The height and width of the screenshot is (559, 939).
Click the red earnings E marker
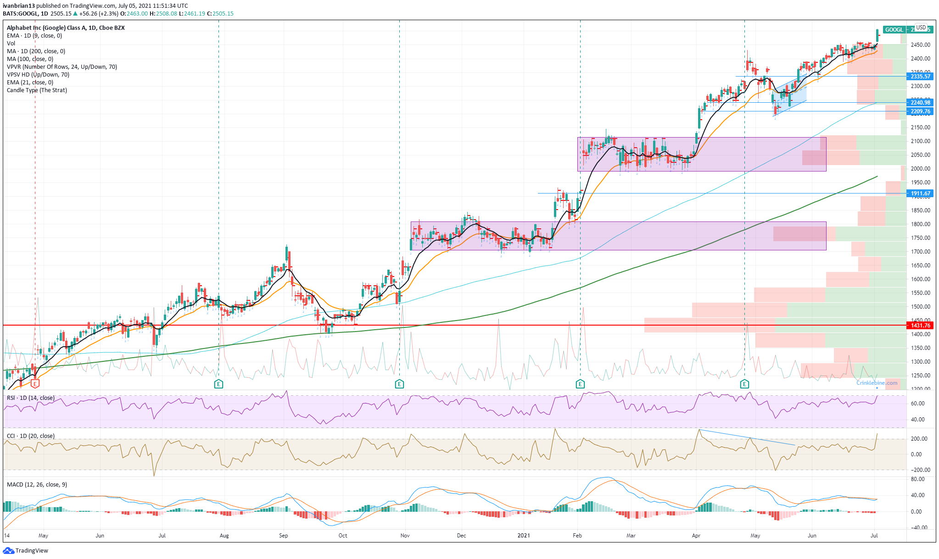coord(35,384)
